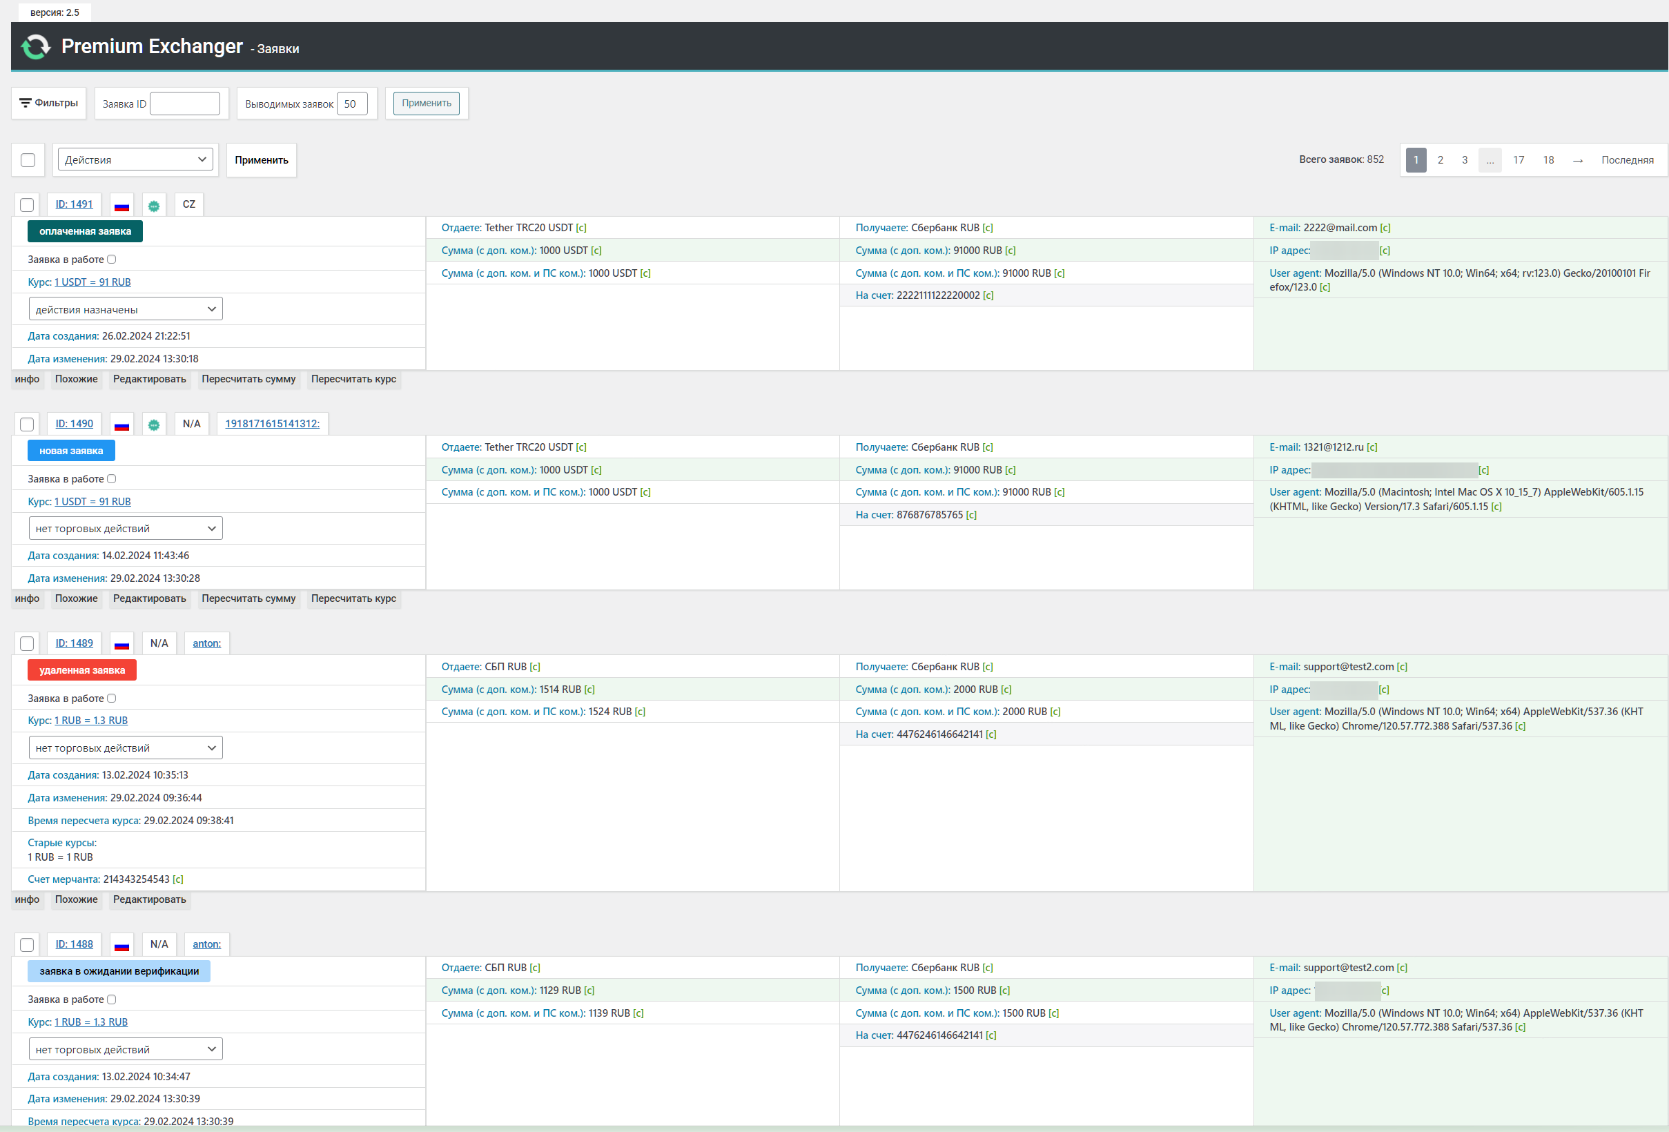Screen dimensions: 1669x1132
Task: Open the 'Действия' bulk actions dropdown
Action: coord(135,159)
